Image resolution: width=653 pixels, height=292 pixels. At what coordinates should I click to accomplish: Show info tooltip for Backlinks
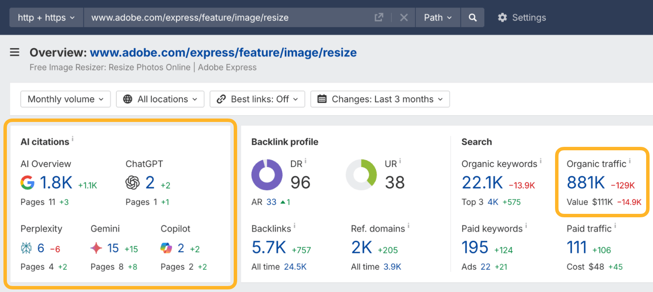(295, 226)
